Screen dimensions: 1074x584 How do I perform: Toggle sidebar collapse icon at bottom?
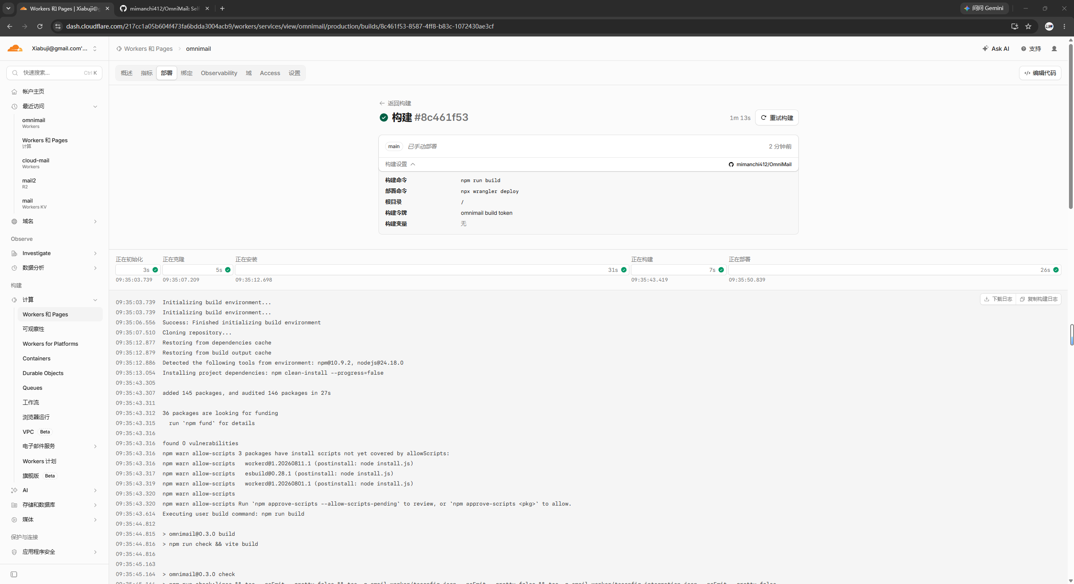[14, 574]
